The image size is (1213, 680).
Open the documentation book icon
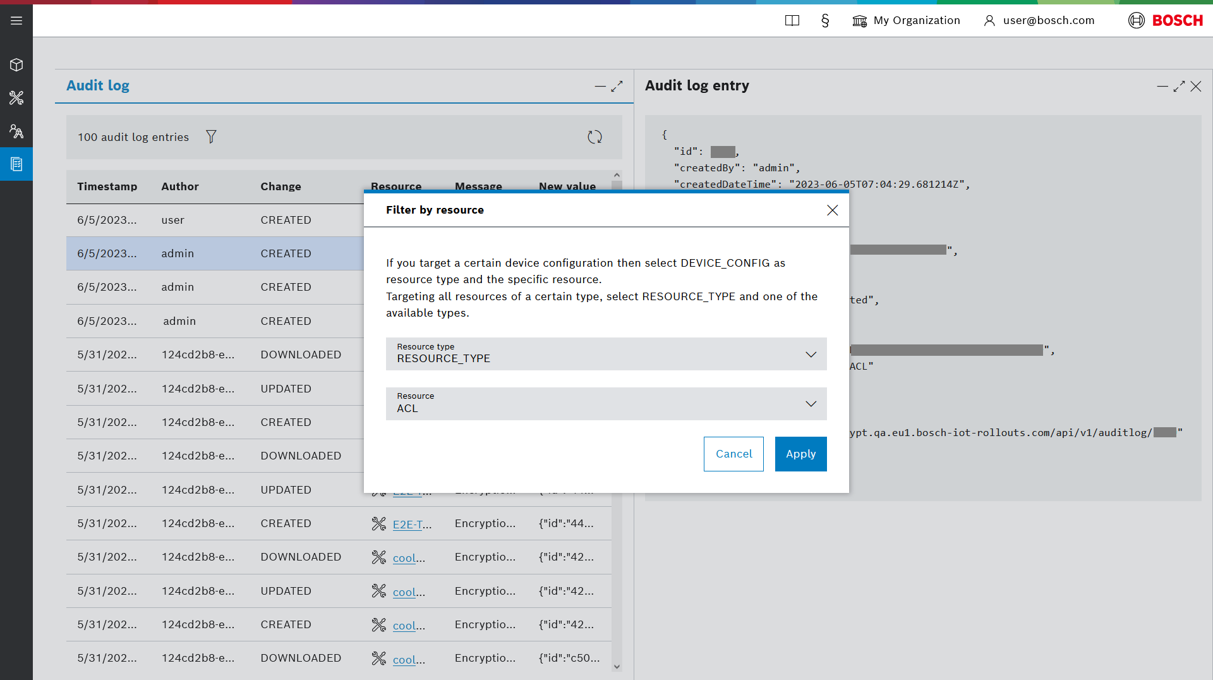point(792,21)
